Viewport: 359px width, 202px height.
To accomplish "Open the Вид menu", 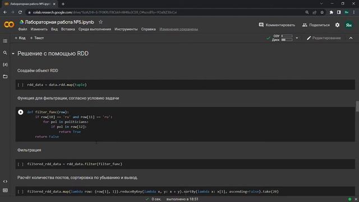I will point(54,29).
